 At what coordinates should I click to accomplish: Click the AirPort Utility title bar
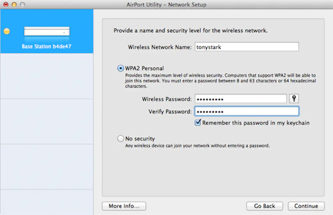(166, 5)
